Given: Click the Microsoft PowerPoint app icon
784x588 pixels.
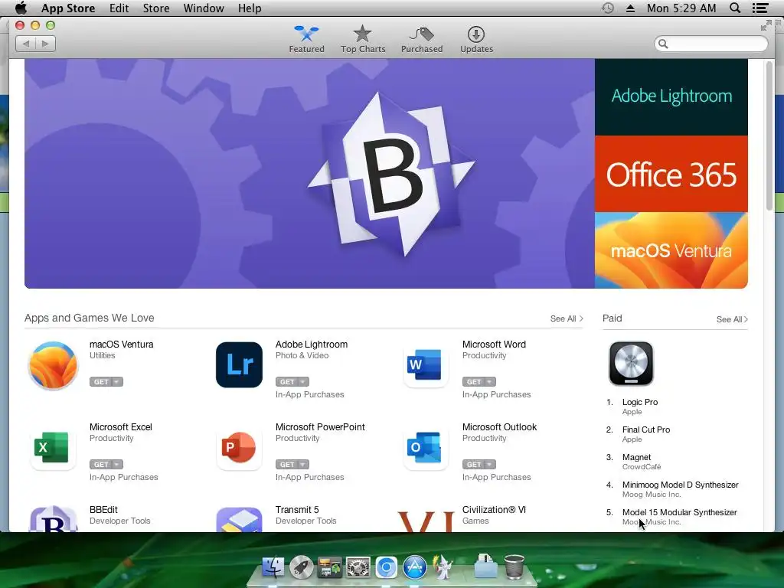Looking at the screenshot, I should pyautogui.click(x=239, y=447).
